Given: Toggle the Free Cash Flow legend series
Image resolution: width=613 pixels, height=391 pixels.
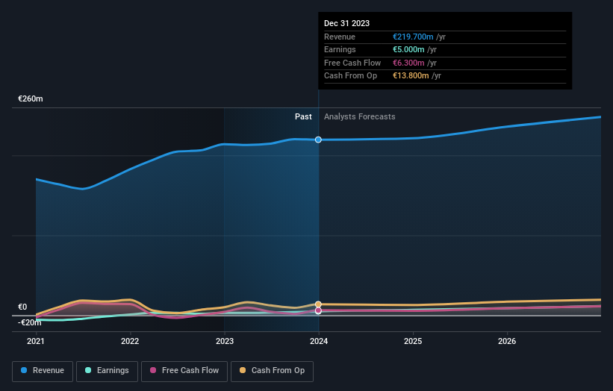Looking at the screenshot, I should [x=184, y=371].
